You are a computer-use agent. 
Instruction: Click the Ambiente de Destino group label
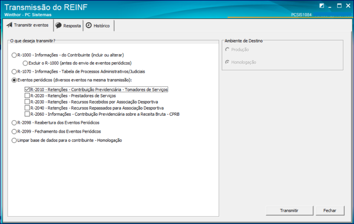[x=244, y=41]
